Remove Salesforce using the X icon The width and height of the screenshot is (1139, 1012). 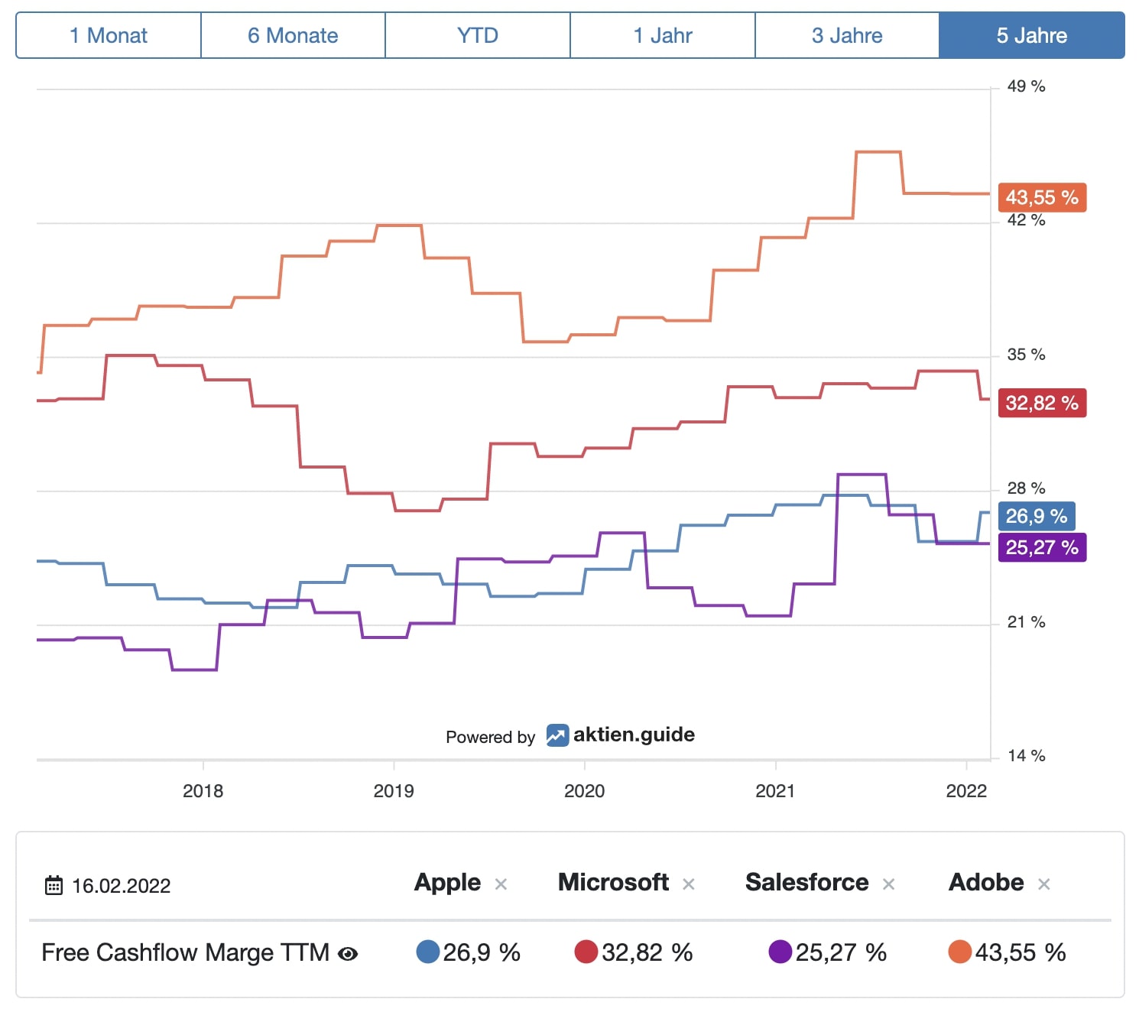888,884
